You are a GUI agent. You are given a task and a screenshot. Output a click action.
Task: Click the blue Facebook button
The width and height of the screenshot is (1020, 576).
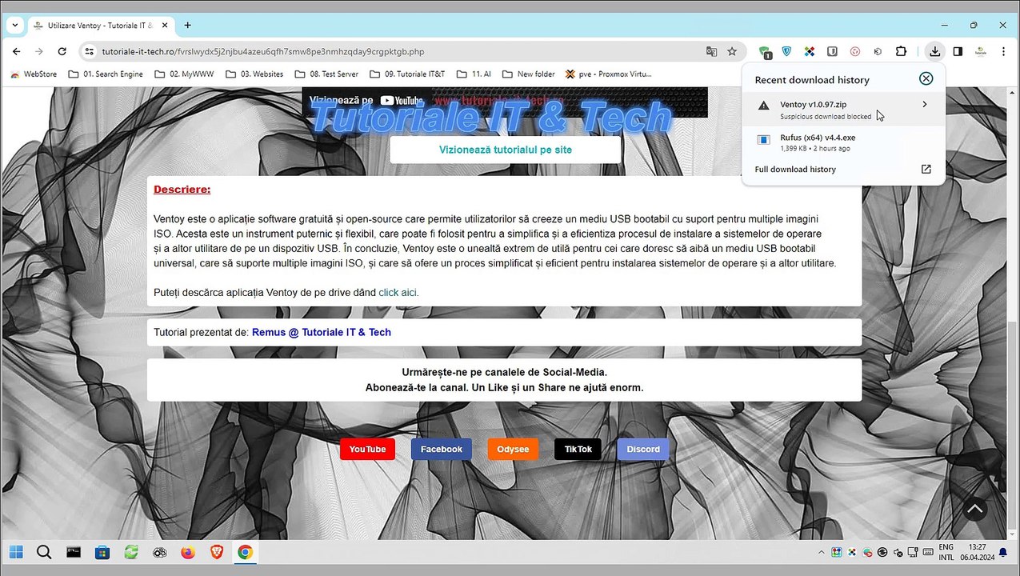pos(442,449)
